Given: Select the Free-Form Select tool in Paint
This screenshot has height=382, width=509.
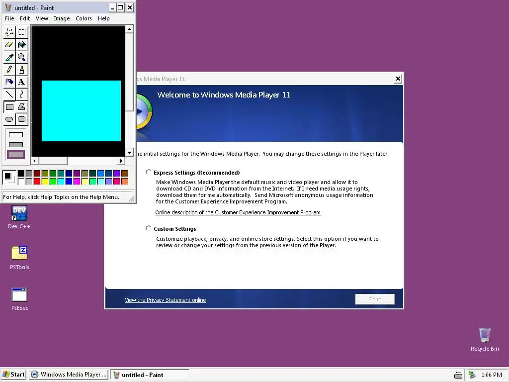Looking at the screenshot, I should [9, 32].
